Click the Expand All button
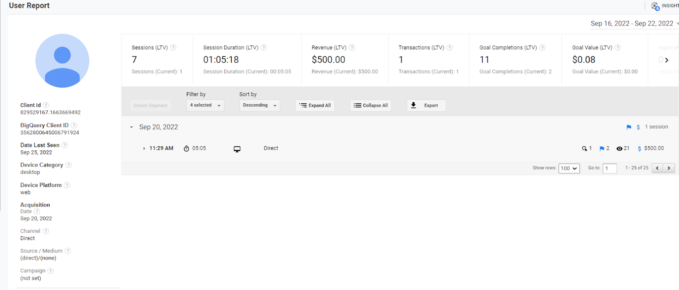This screenshot has width=679, height=290. (315, 105)
